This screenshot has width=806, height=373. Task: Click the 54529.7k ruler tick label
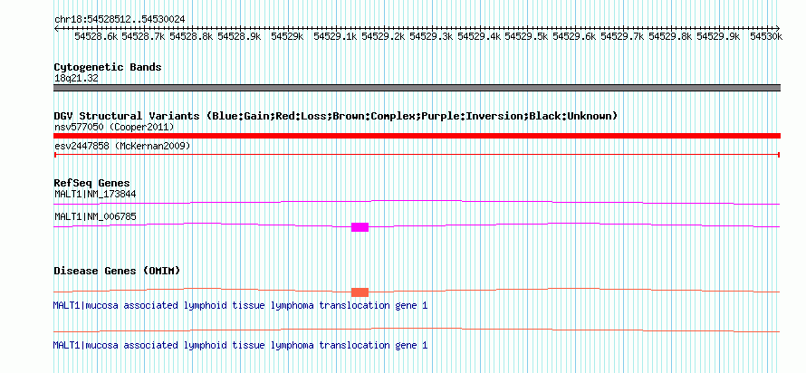[622, 36]
